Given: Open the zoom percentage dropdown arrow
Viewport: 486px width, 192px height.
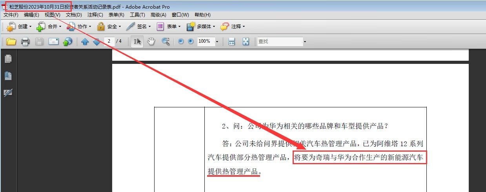Looking at the screenshot, I should pyautogui.click(x=217, y=42).
